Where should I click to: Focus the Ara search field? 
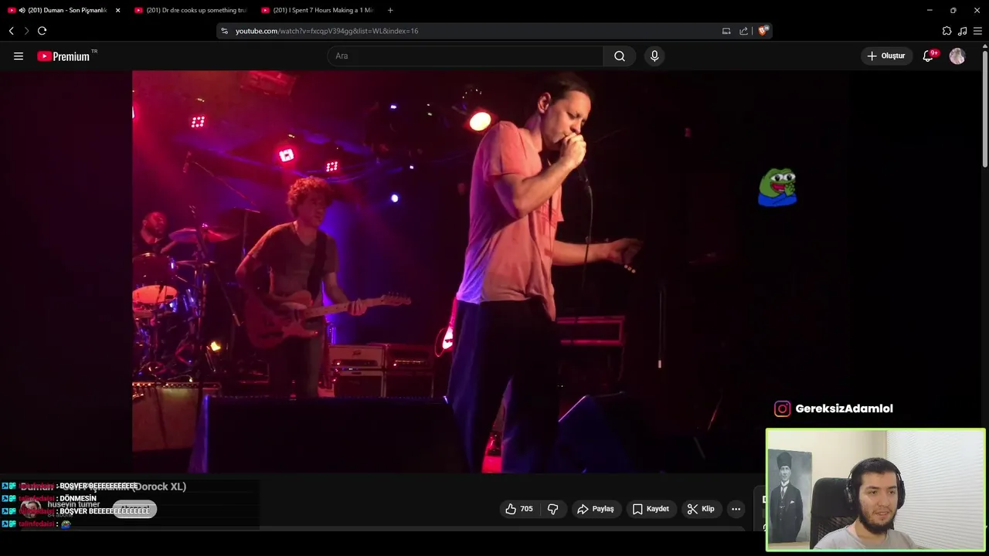click(465, 56)
